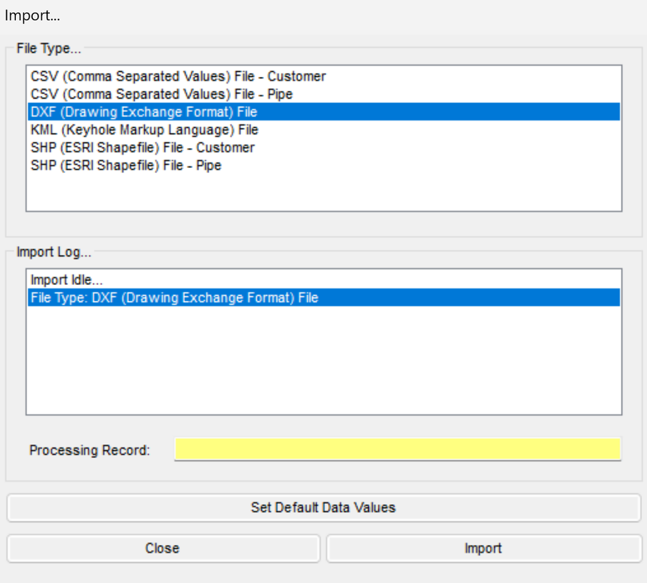The height and width of the screenshot is (583, 647).
Task: Choose CSV File - Pipe entry
Action: [324, 94]
